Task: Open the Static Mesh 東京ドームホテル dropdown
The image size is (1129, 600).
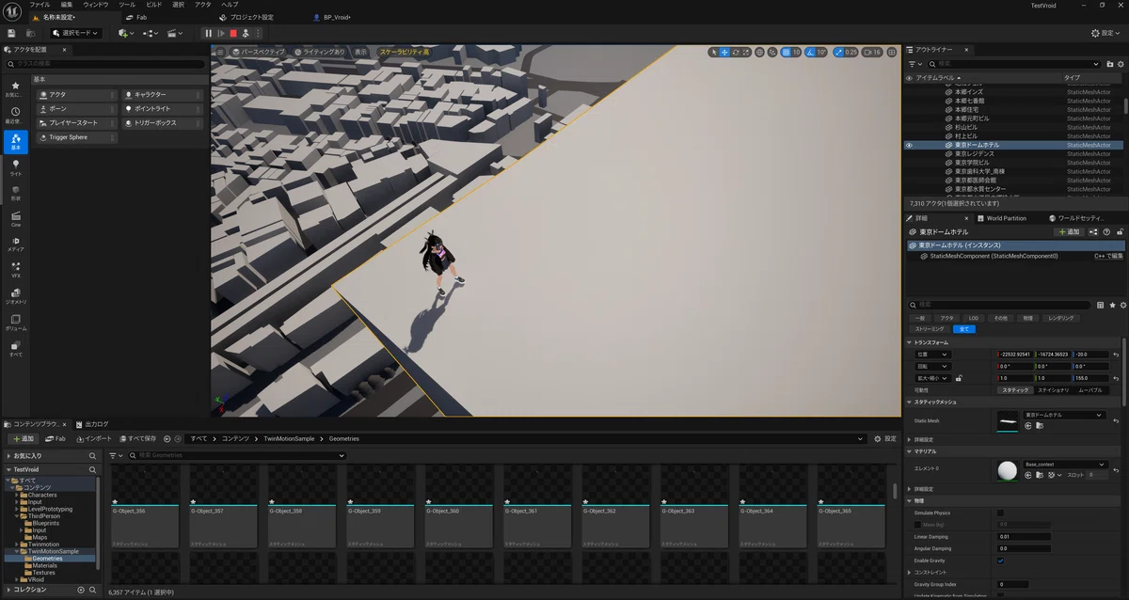Action: click(1064, 415)
